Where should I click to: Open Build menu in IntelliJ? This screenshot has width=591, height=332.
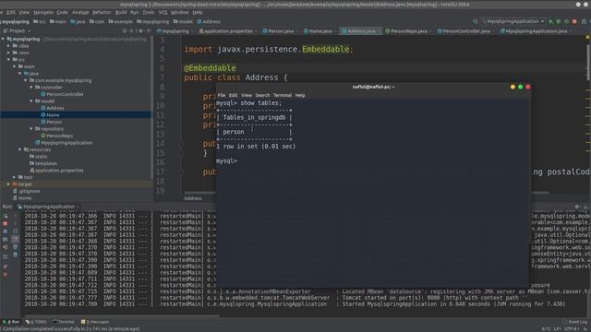[121, 12]
